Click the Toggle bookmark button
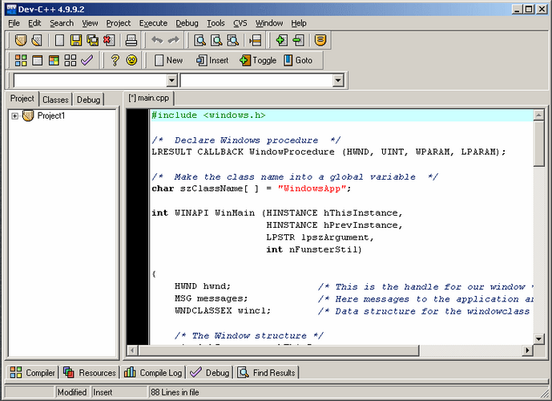 click(x=258, y=61)
